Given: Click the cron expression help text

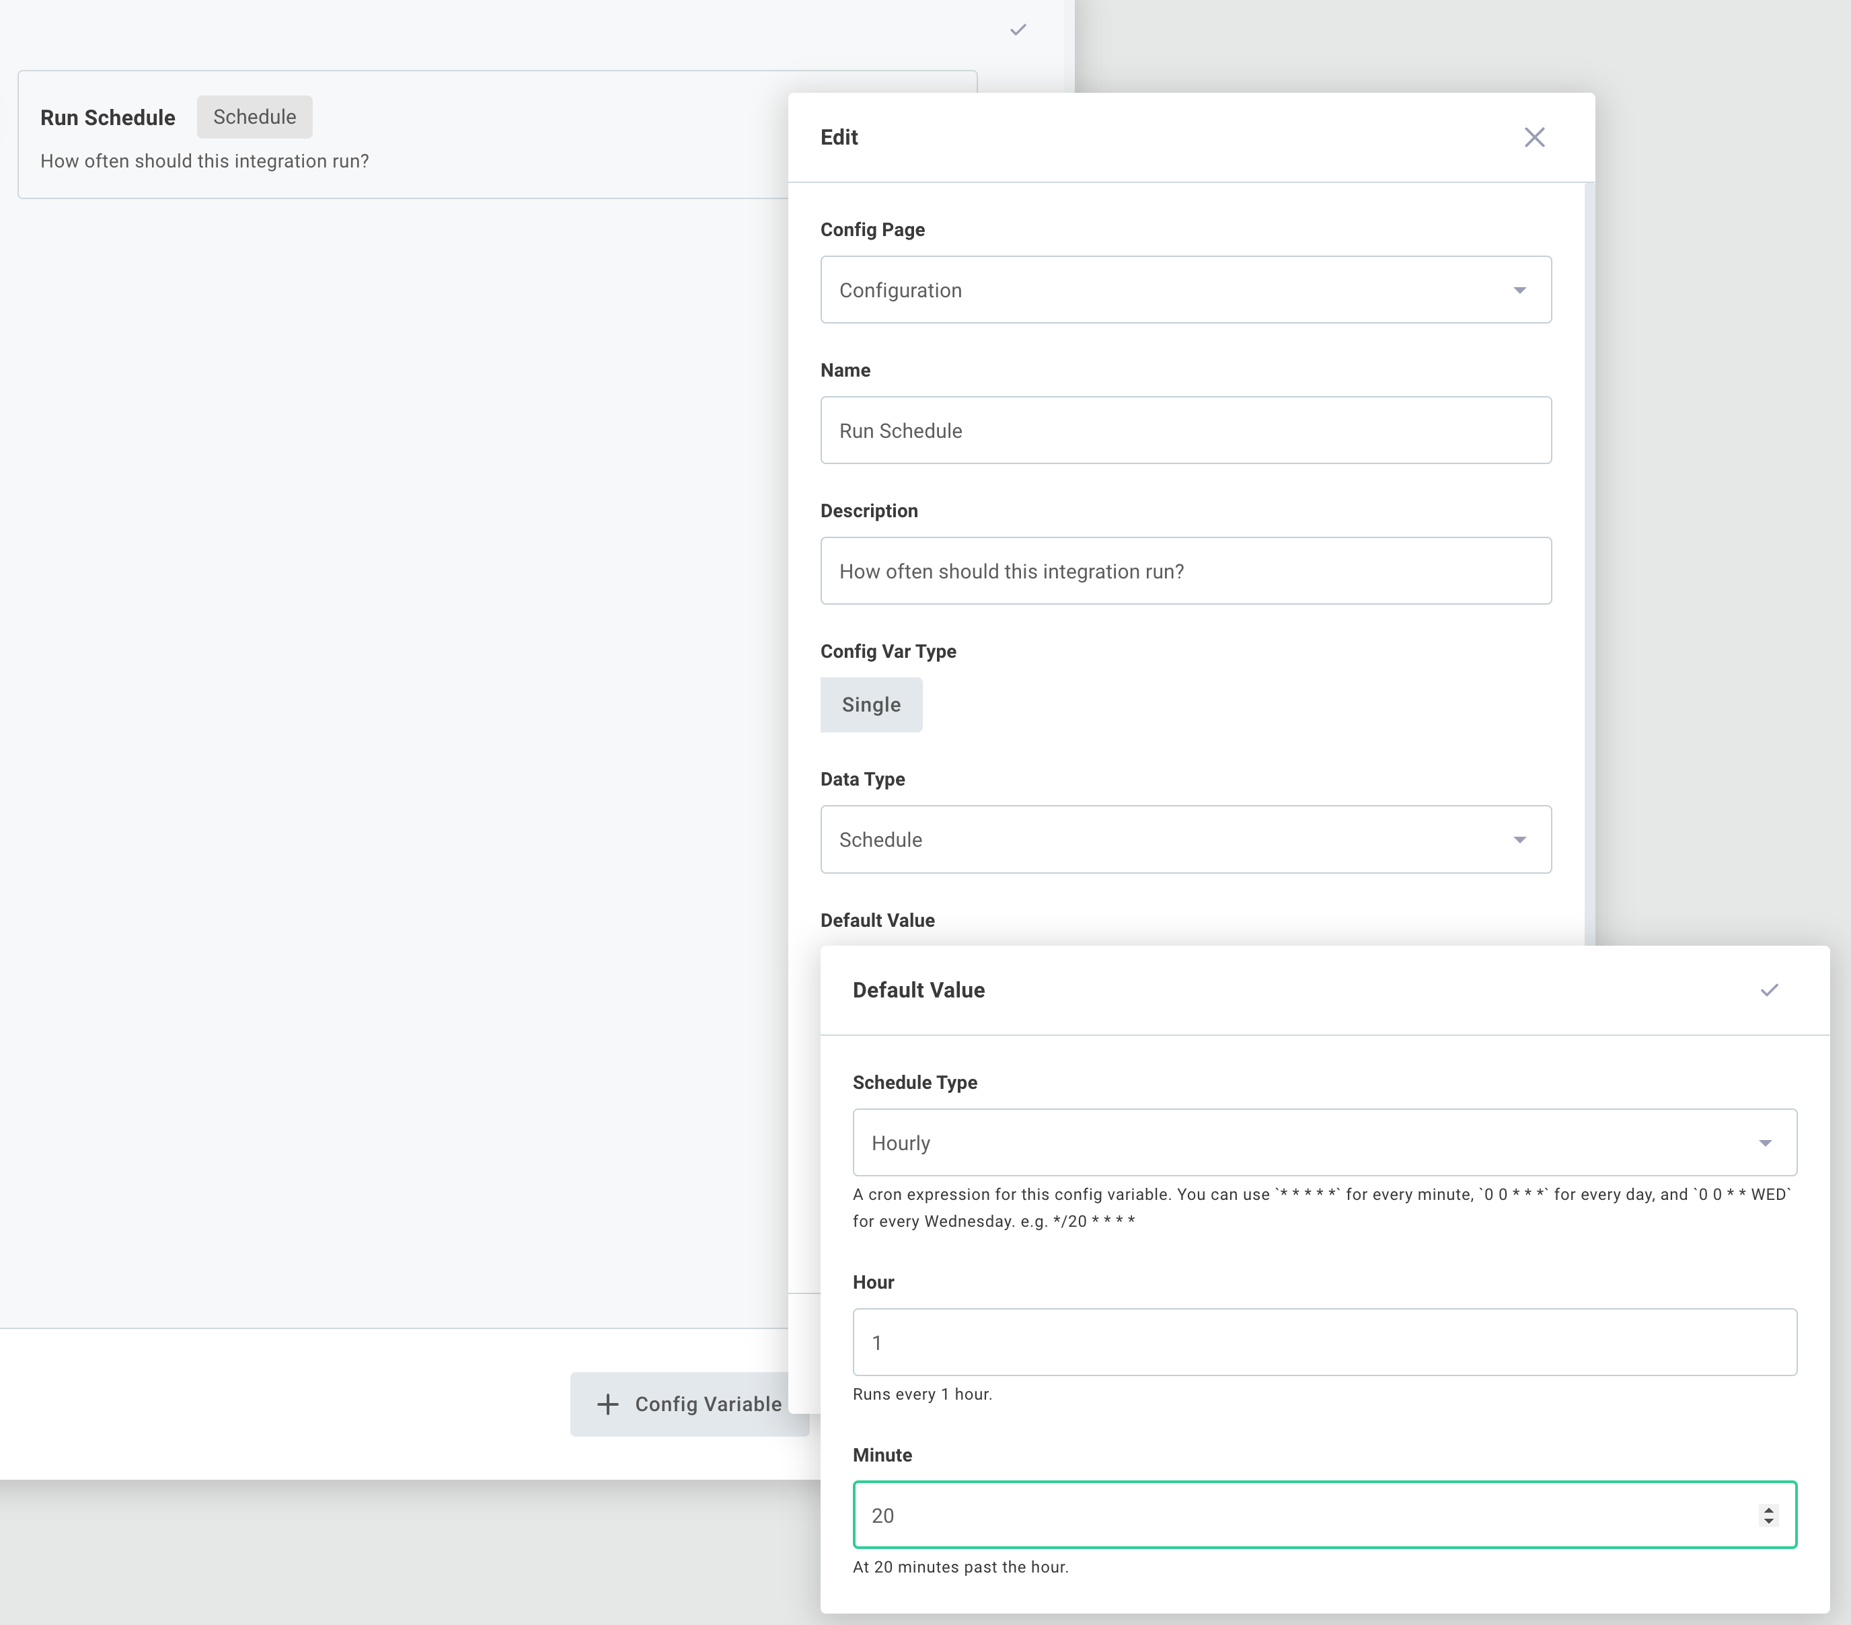Looking at the screenshot, I should [x=1321, y=1207].
